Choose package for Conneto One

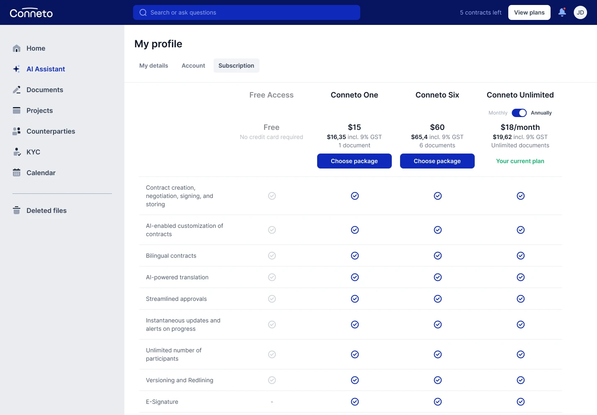pyautogui.click(x=354, y=161)
